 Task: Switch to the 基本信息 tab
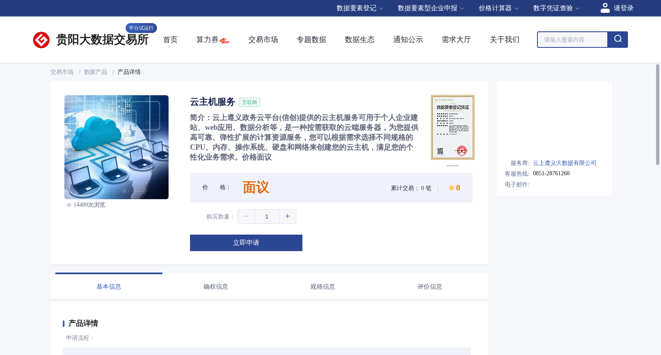(109, 287)
